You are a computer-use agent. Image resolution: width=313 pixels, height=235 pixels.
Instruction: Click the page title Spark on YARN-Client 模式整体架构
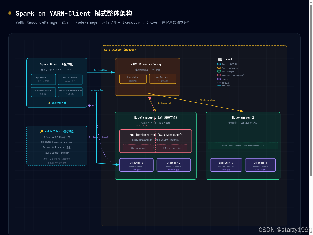coord(74,14)
